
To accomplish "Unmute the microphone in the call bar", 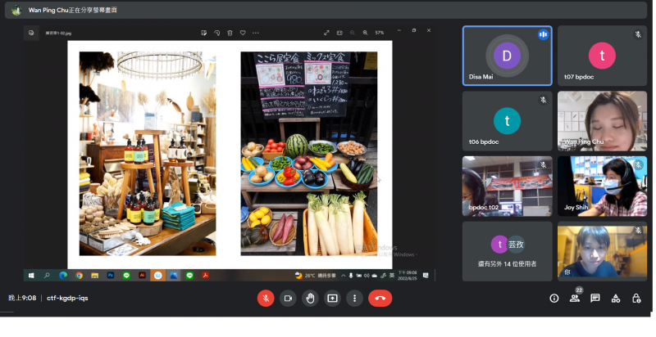I will point(266,299).
